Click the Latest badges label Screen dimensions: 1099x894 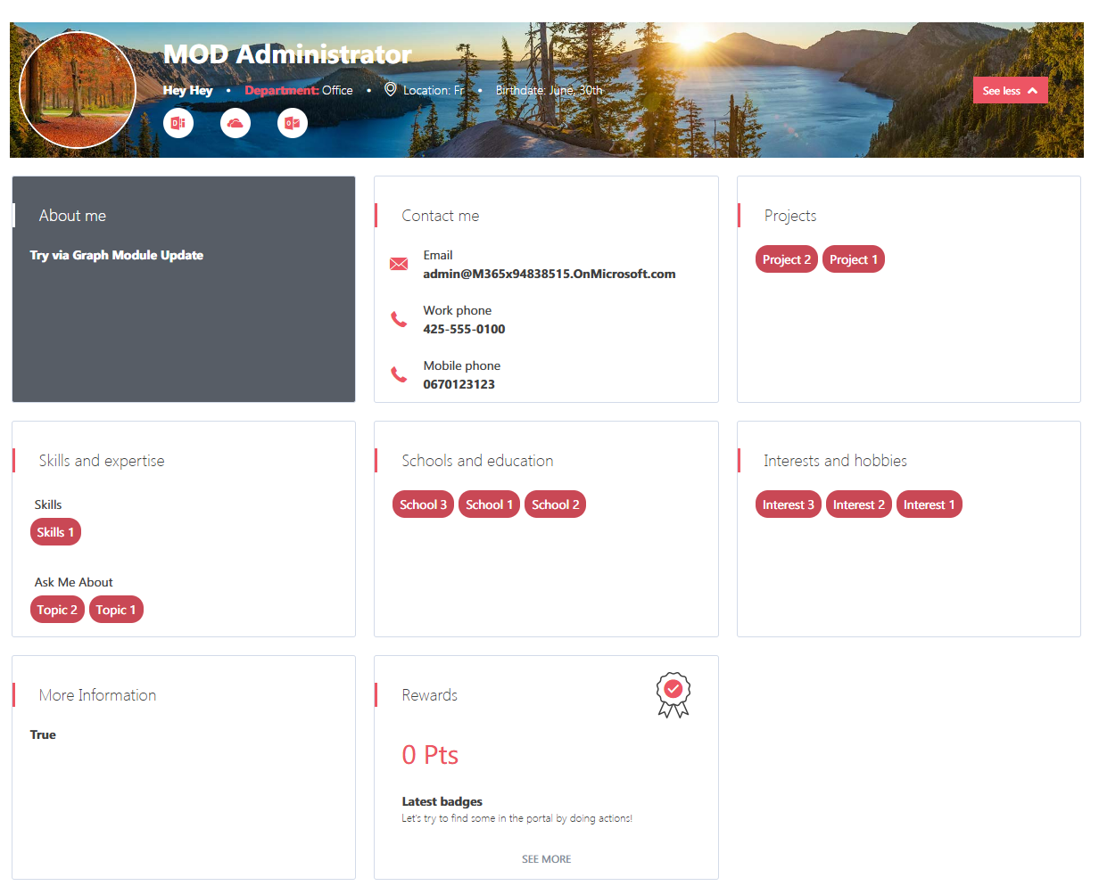[442, 801]
